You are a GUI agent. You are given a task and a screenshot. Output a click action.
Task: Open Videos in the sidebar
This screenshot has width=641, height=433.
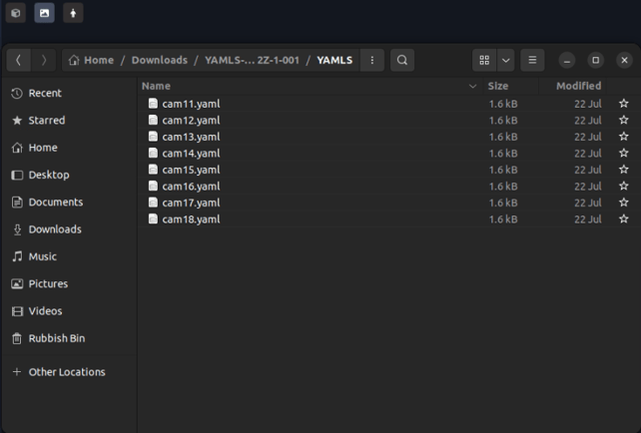click(69, 311)
